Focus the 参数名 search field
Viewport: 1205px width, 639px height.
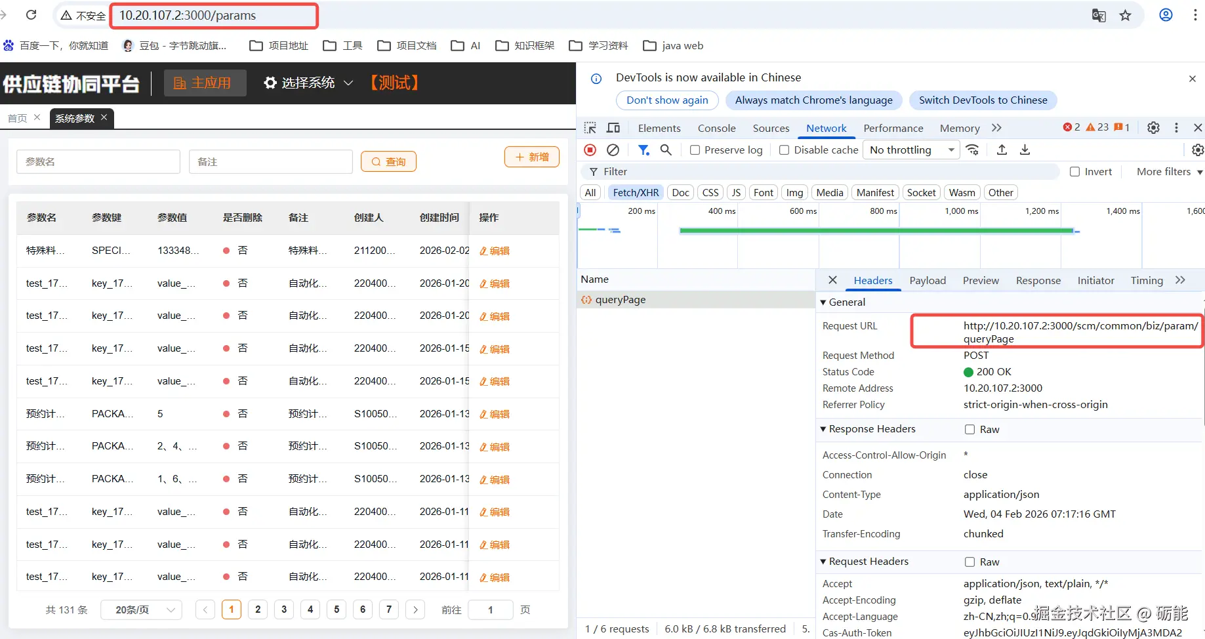98,161
